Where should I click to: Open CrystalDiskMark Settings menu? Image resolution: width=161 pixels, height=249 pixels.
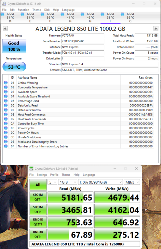pos(42,175)
